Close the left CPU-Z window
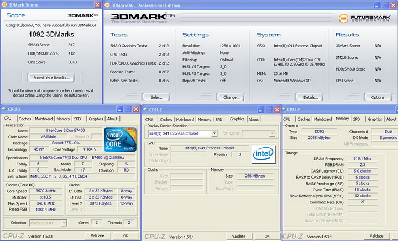Image resolution: width=398 pixels, height=241 pixels. pyautogui.click(x=136, y=109)
